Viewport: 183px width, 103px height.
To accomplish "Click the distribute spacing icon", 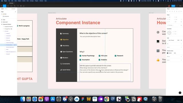I will 181,11.
